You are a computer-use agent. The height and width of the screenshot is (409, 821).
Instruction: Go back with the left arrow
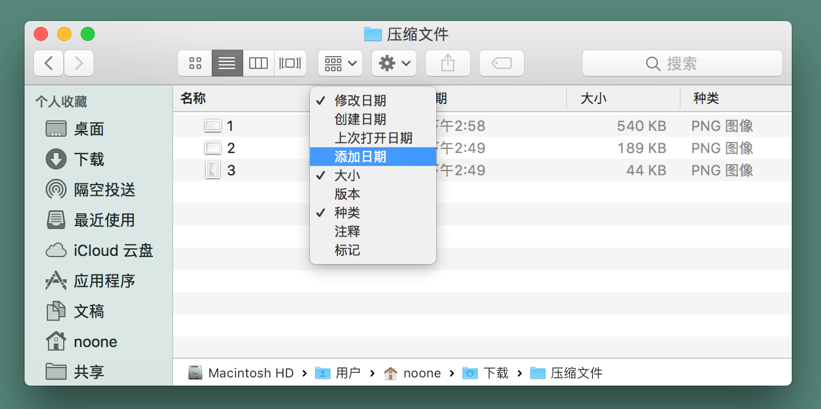49,63
